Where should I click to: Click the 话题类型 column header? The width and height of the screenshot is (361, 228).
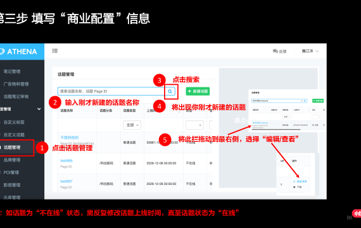[129, 111]
